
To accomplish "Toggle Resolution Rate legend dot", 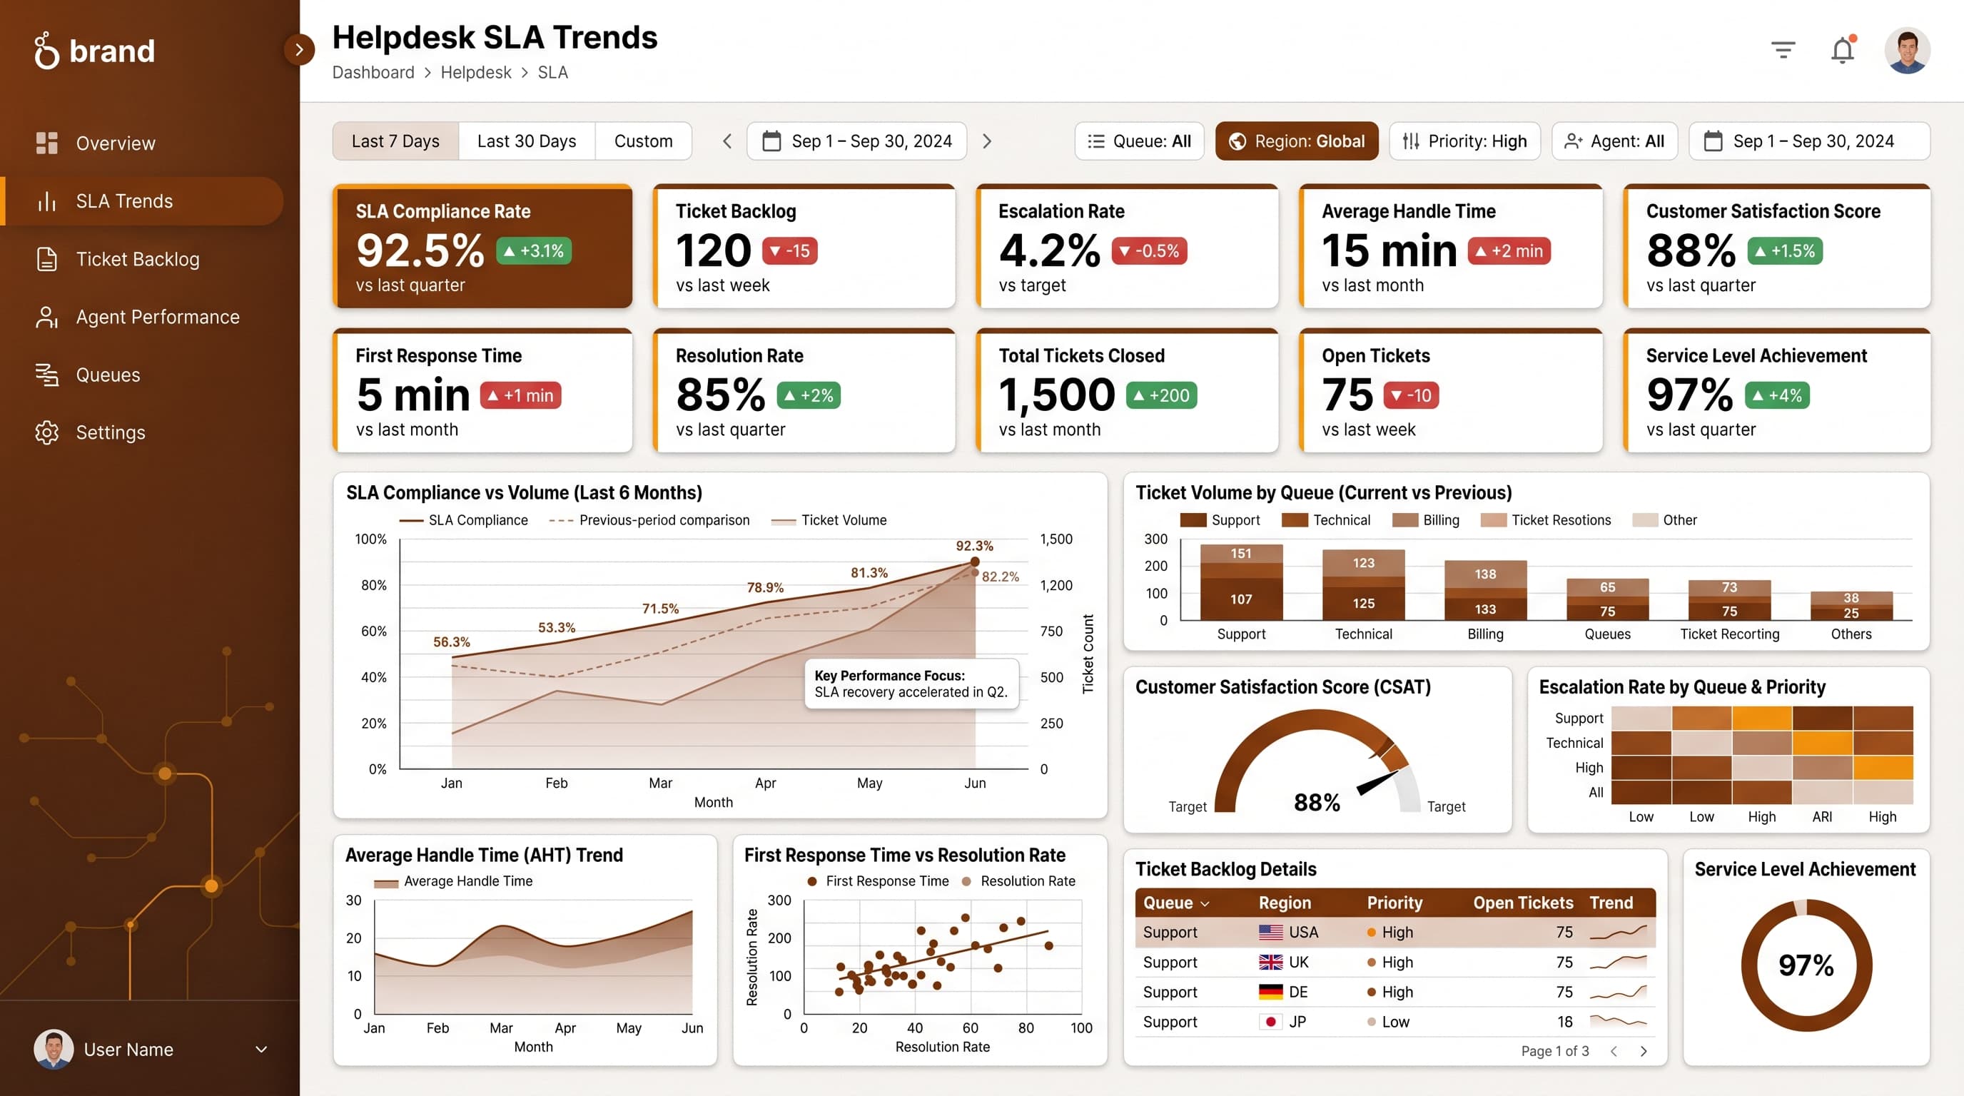I will (967, 881).
